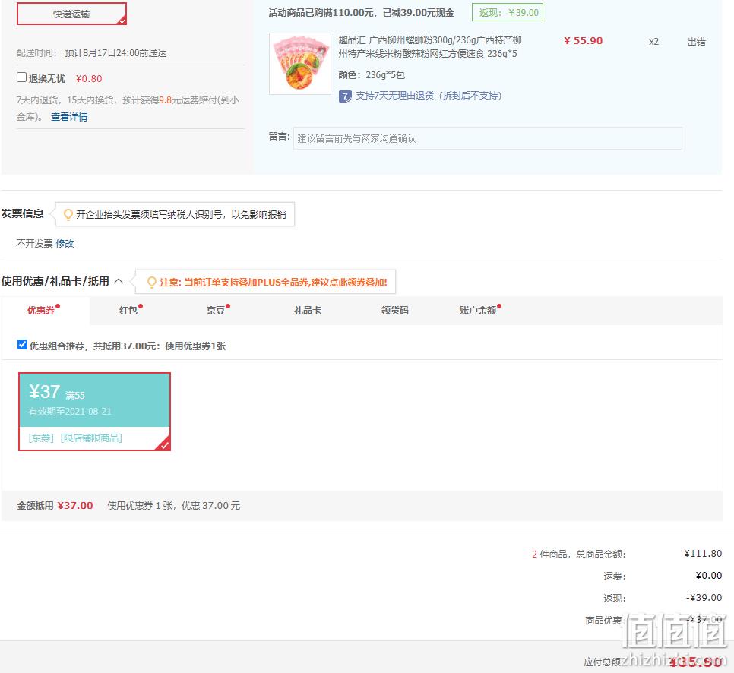This screenshot has height=673, width=734.
Task: Click the 出错 link
Action: [696, 42]
